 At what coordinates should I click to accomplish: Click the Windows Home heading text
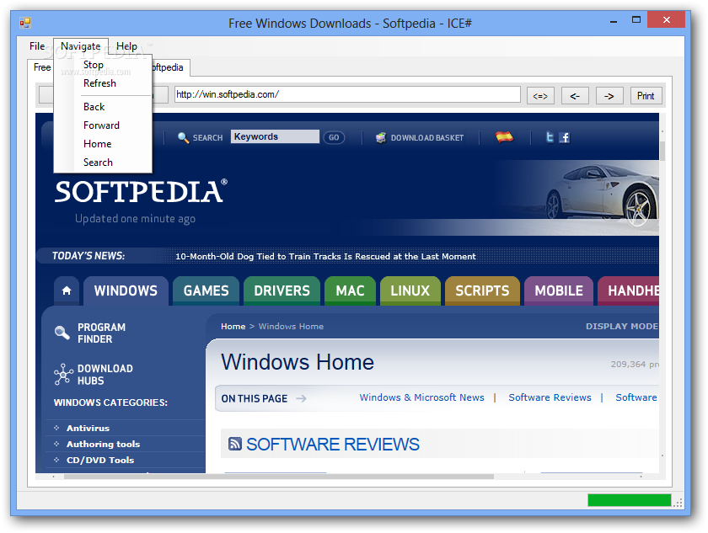click(298, 362)
